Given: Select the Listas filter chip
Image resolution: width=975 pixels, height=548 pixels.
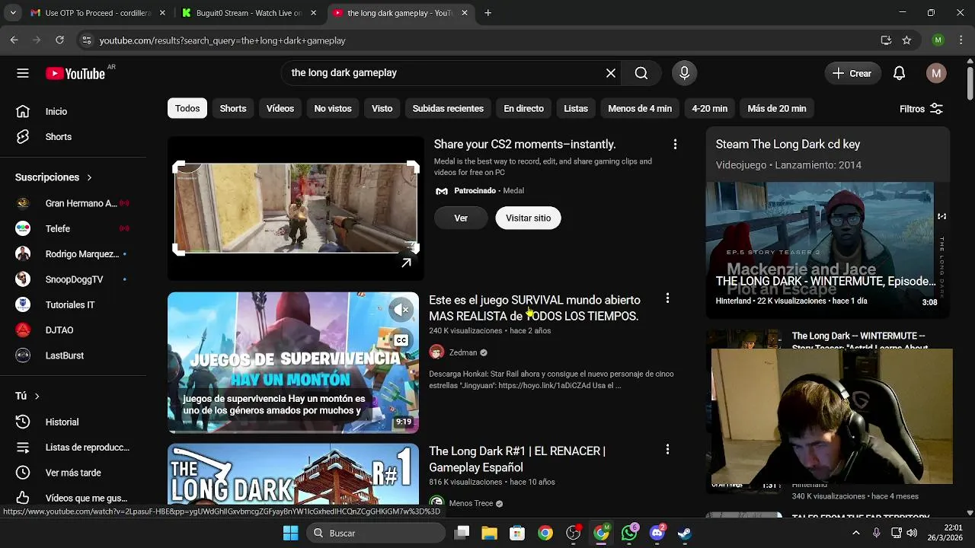Looking at the screenshot, I should coord(576,109).
